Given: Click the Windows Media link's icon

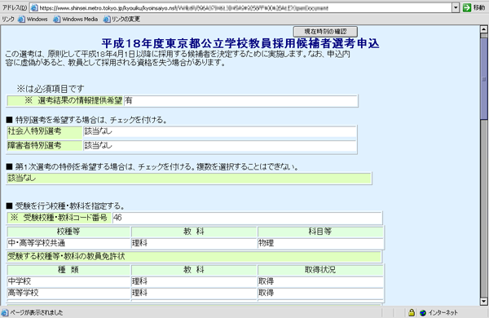Looking at the screenshot, I should (57, 20).
